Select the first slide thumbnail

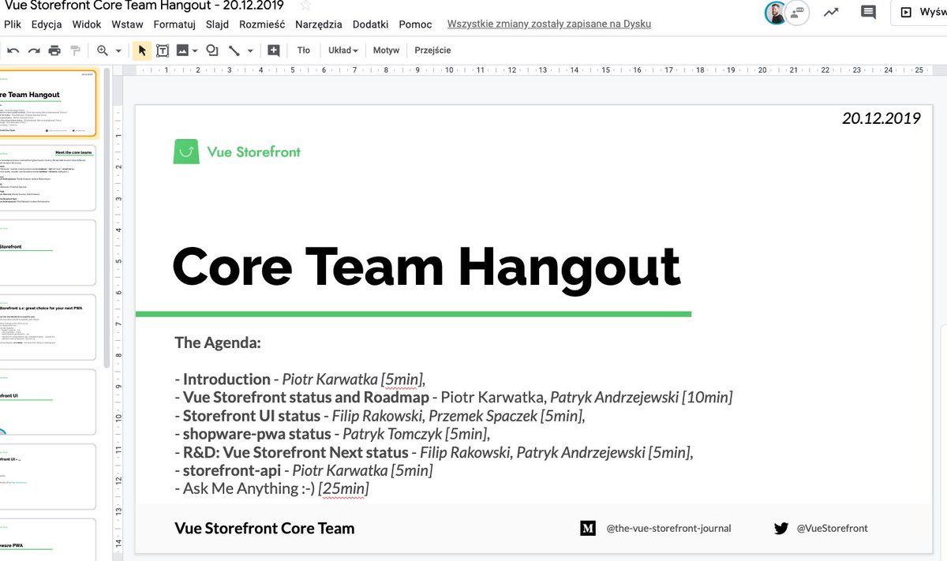[x=47, y=103]
